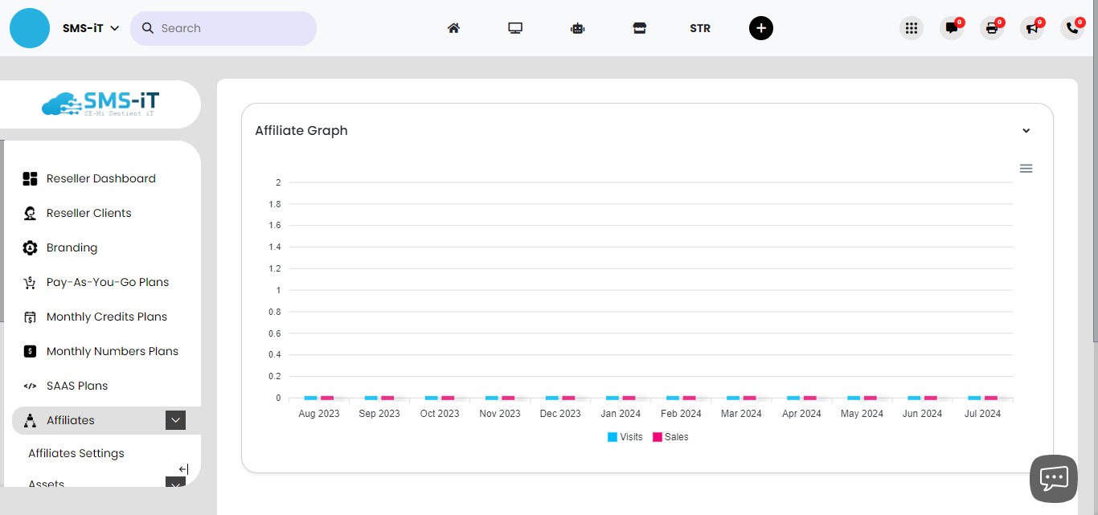The height and width of the screenshot is (515, 1098).
Task: Click inside the Search field
Action: [233, 28]
